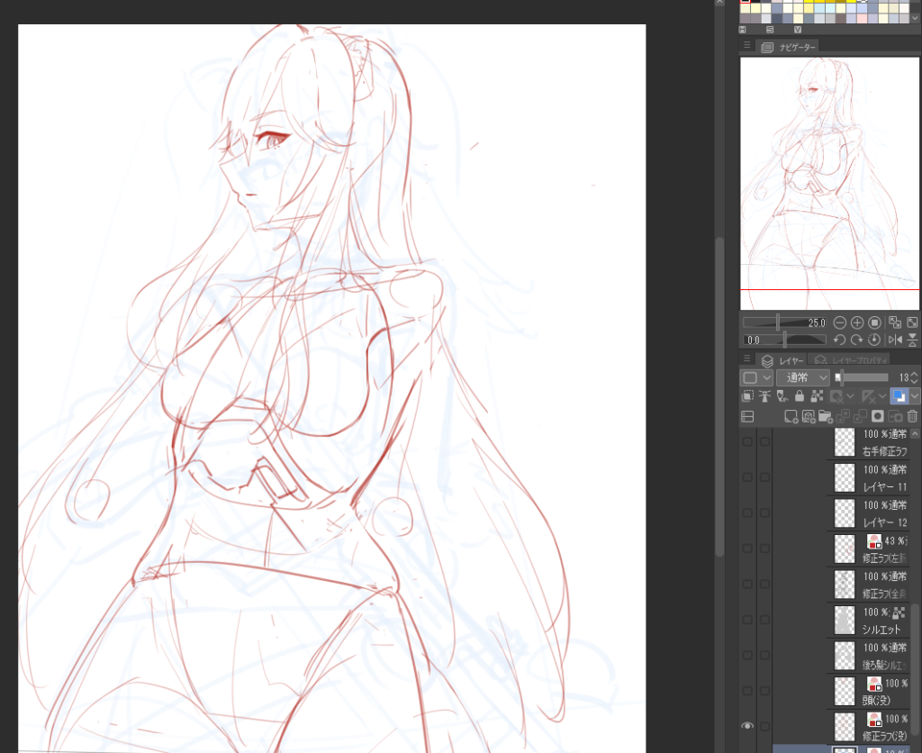Hide the 修正ラフ(没) layer via its eye icon
This screenshot has width=922, height=753.
click(x=746, y=726)
